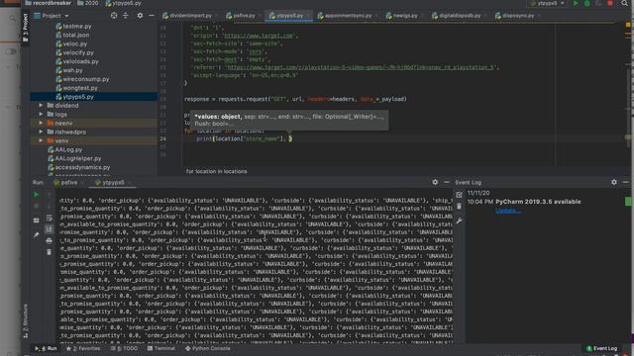Rerun the script with green arrow in Run panel

click(36, 195)
